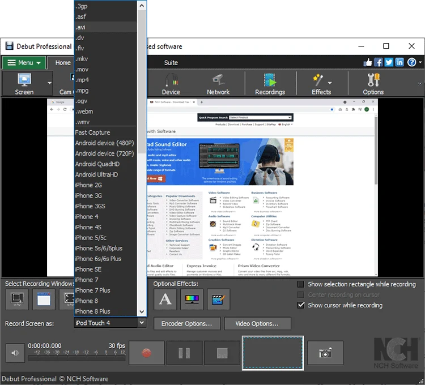
Task: Open the Recordings list
Action: click(270, 84)
